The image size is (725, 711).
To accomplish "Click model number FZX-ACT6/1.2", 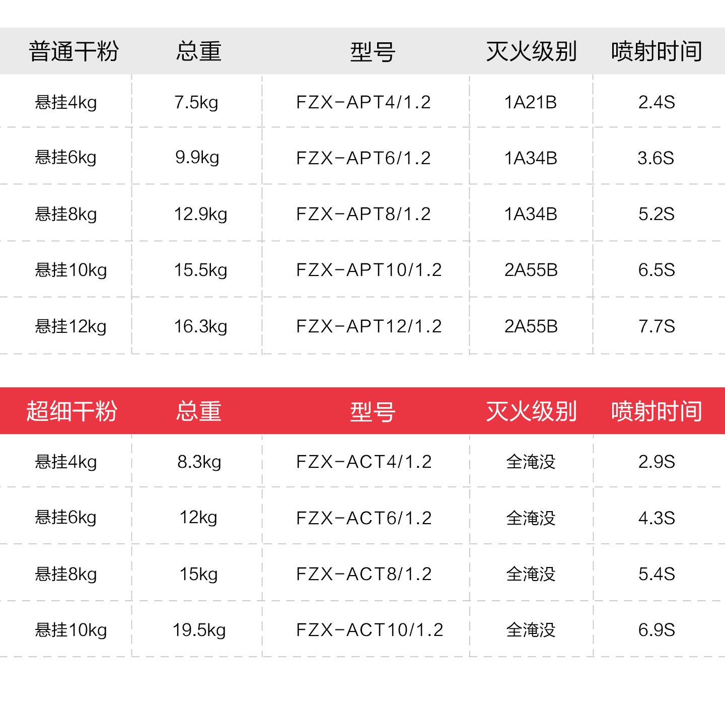I will [364, 518].
